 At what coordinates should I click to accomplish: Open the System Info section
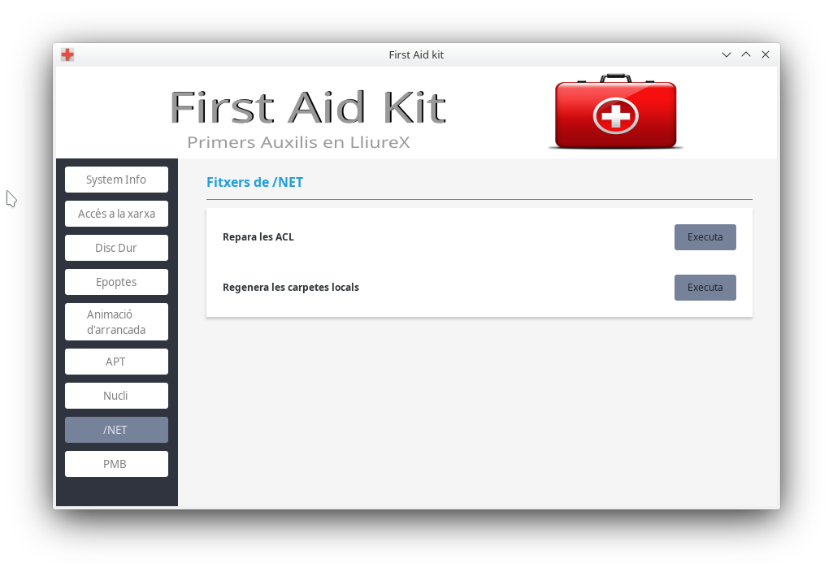click(116, 180)
